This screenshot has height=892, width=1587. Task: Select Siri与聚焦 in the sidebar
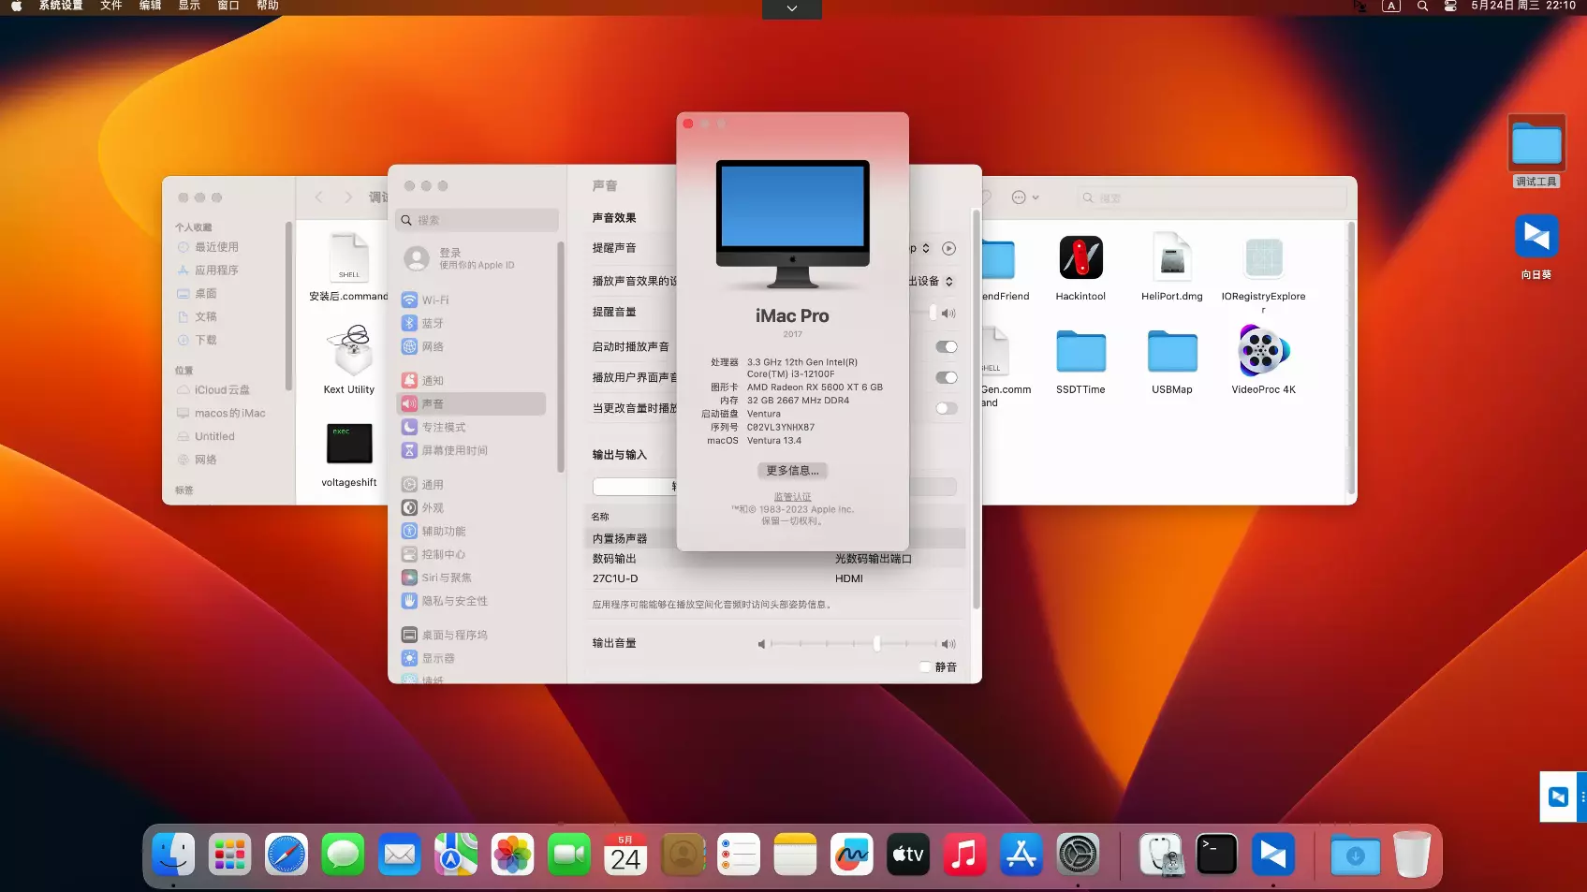[x=445, y=578]
